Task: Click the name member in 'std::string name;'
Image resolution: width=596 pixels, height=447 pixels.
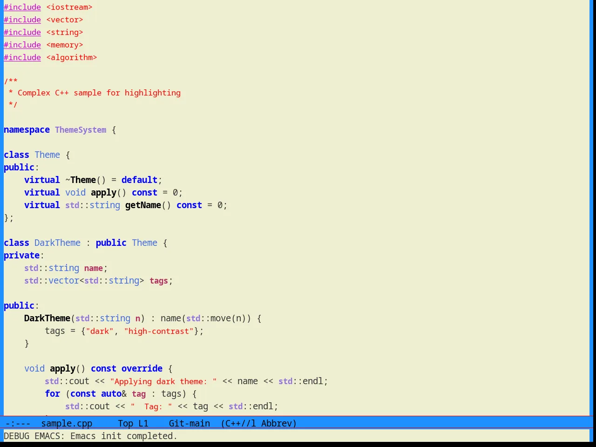Action: point(94,268)
